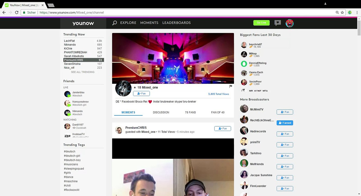Open #deutsch trending tag
The width and height of the screenshot is (361, 196).
70,152
